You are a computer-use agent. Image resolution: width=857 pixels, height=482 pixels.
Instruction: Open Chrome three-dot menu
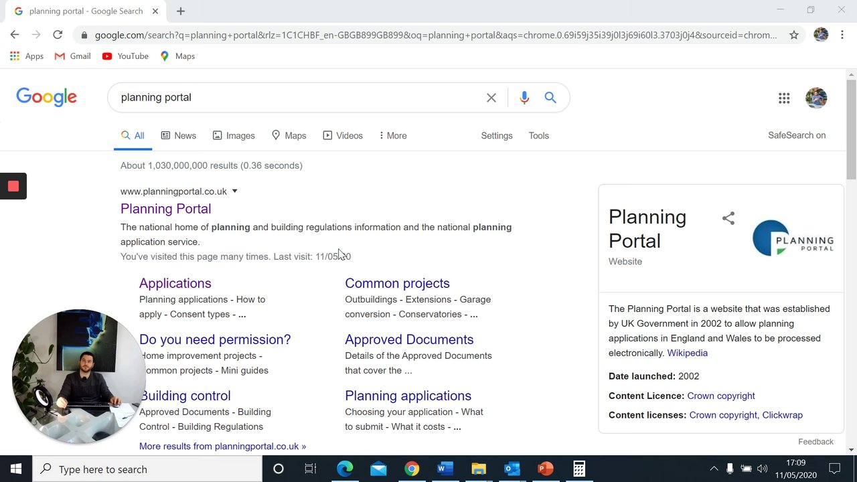point(842,35)
